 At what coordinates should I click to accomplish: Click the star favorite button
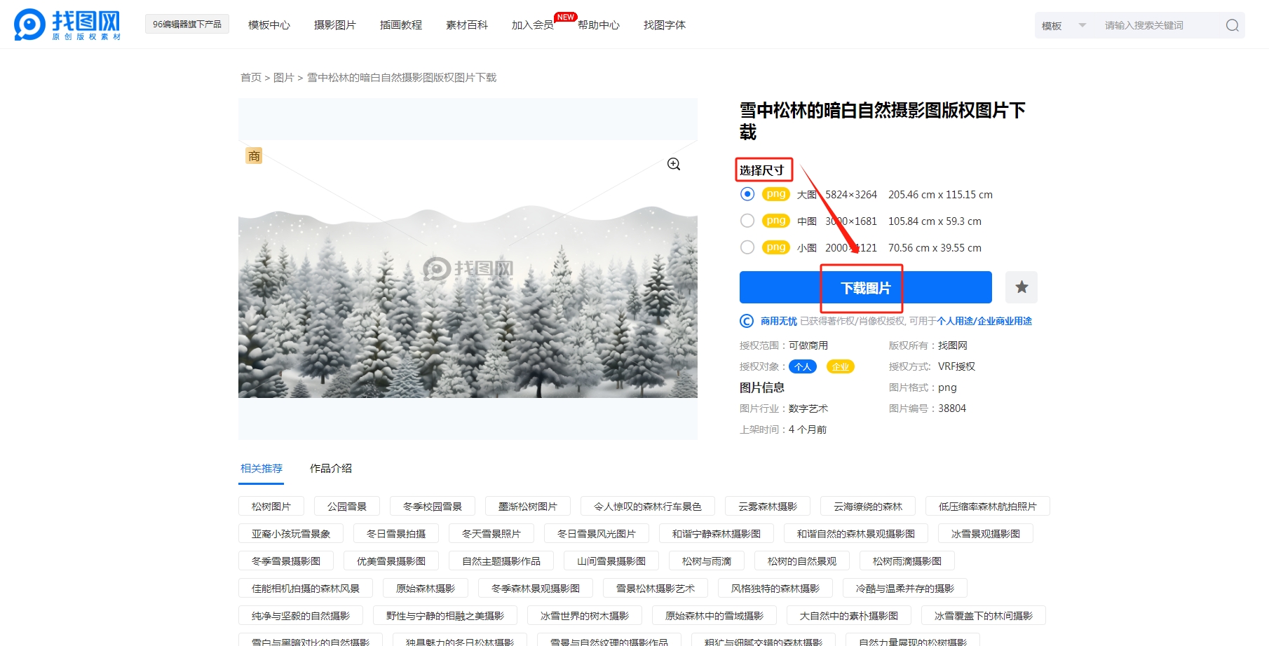[x=1022, y=287]
